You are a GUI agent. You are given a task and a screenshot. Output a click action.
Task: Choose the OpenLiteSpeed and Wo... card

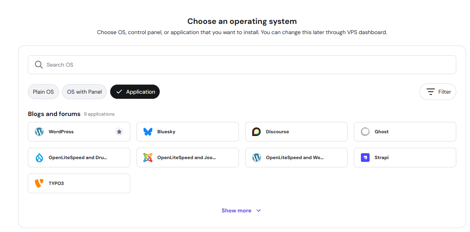point(296,158)
